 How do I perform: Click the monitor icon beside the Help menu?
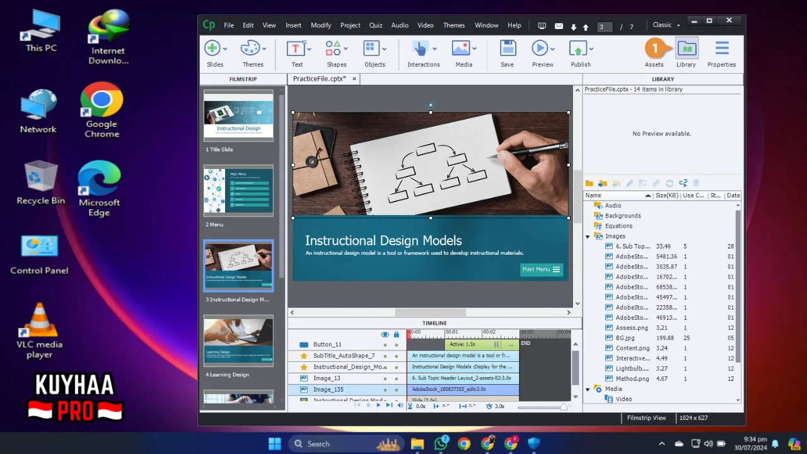tap(542, 26)
